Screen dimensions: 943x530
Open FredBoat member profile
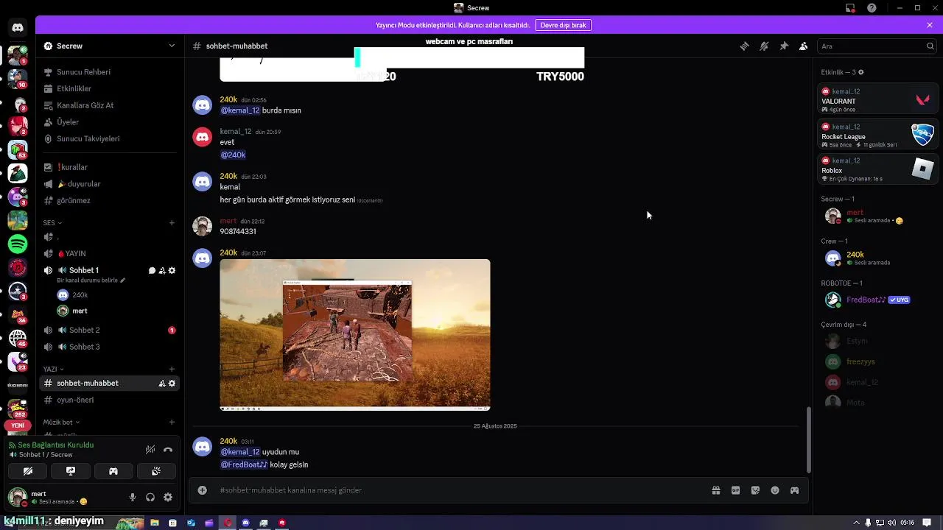pyautogui.click(x=877, y=300)
